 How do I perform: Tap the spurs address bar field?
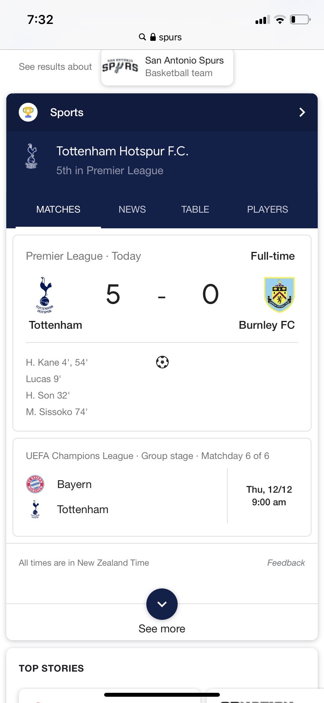(162, 37)
